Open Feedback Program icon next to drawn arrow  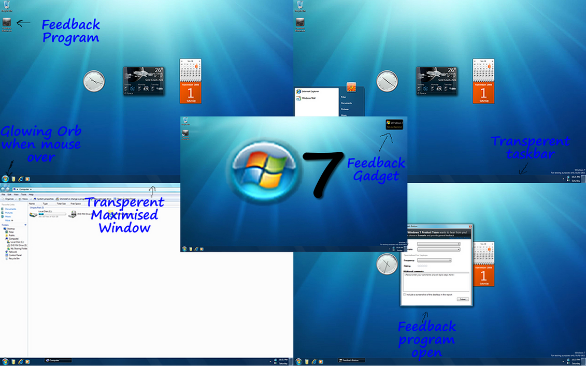pos(7,25)
